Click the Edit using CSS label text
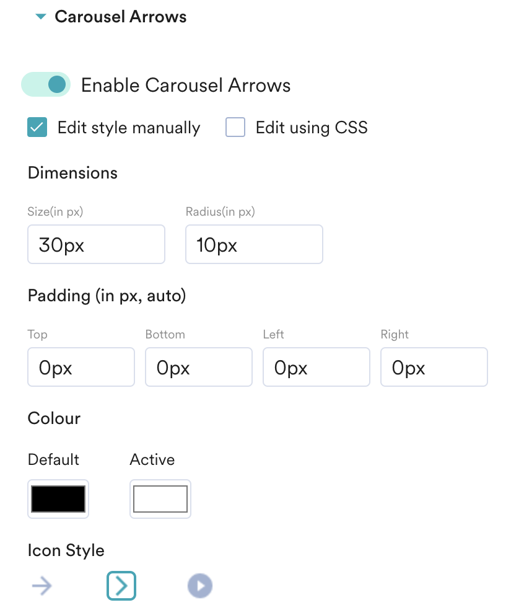The height and width of the screenshot is (605, 524). pos(312,128)
